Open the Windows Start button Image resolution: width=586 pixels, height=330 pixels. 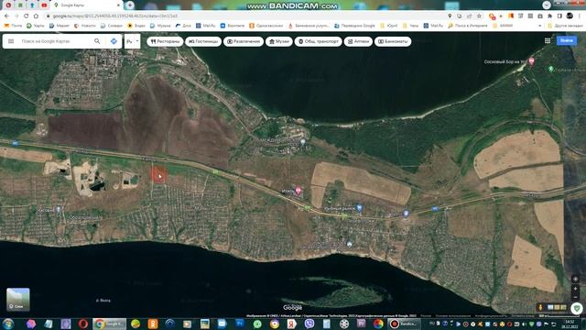tap(8, 324)
